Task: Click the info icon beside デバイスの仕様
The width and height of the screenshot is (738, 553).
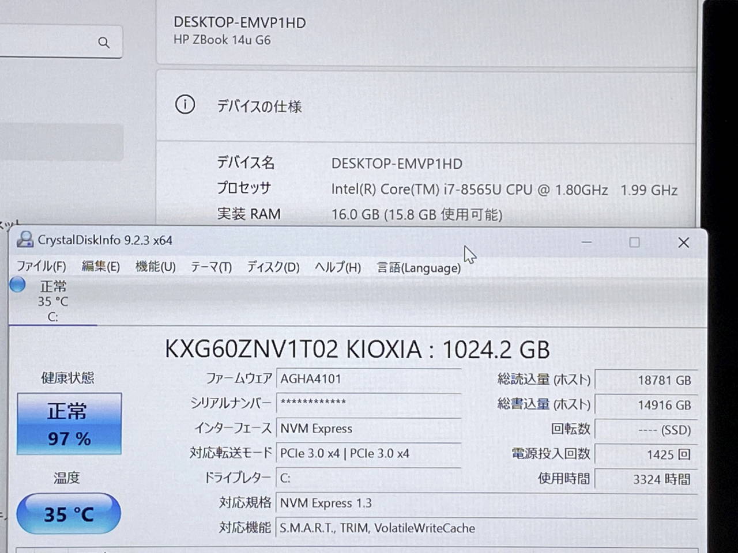Action: tap(185, 105)
